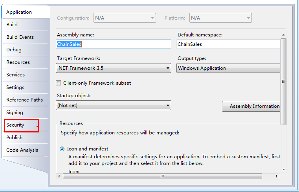Open the Startup object dropdown
The image size is (299, 192).
tap(114, 105)
